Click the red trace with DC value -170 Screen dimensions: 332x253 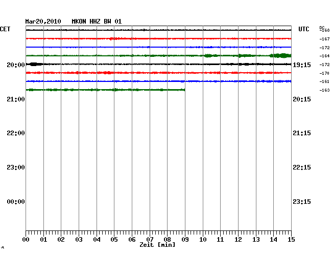pos(158,73)
